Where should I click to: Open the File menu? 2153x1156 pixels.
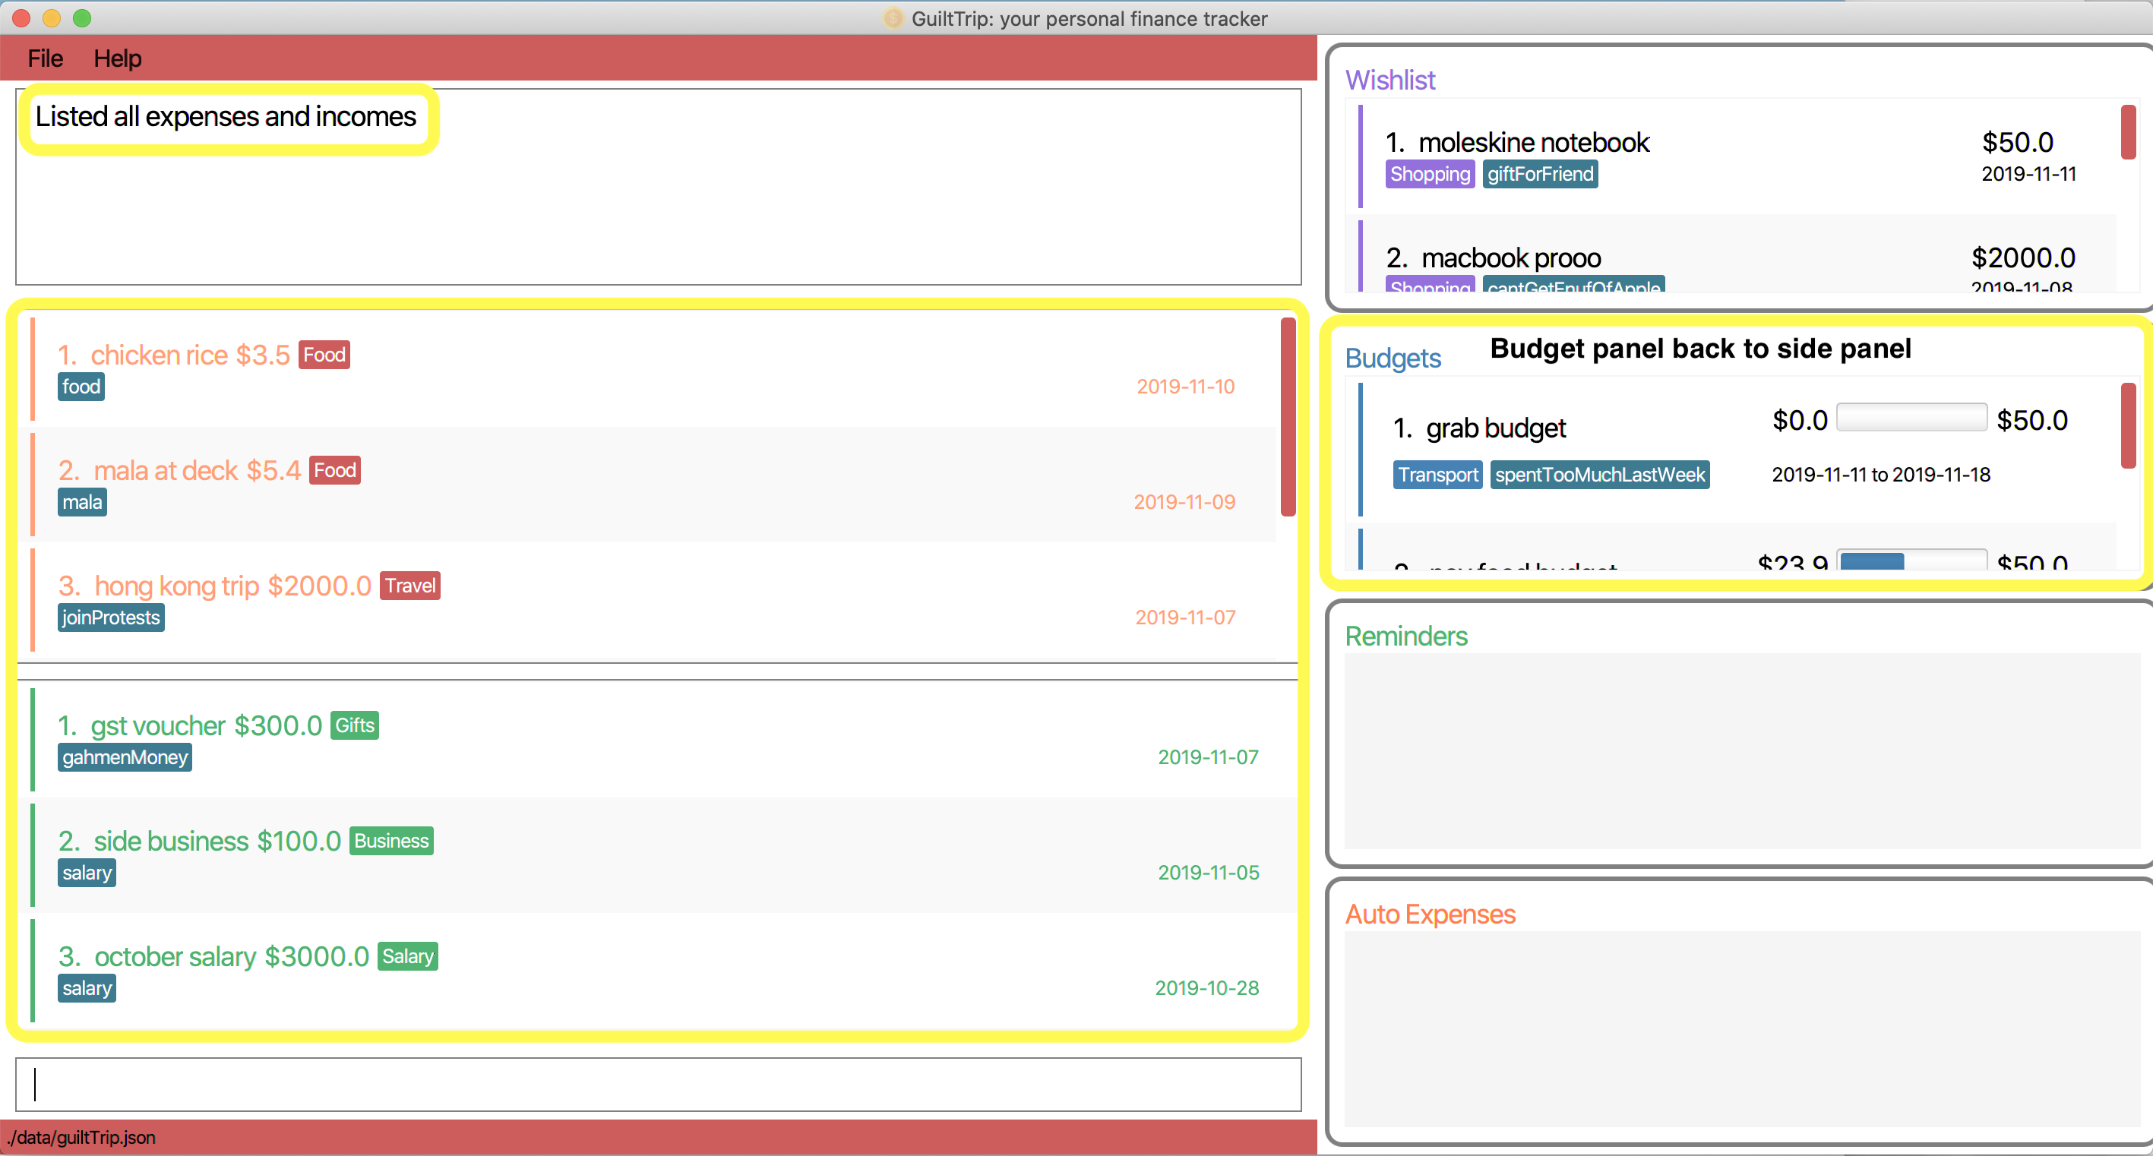click(x=46, y=57)
